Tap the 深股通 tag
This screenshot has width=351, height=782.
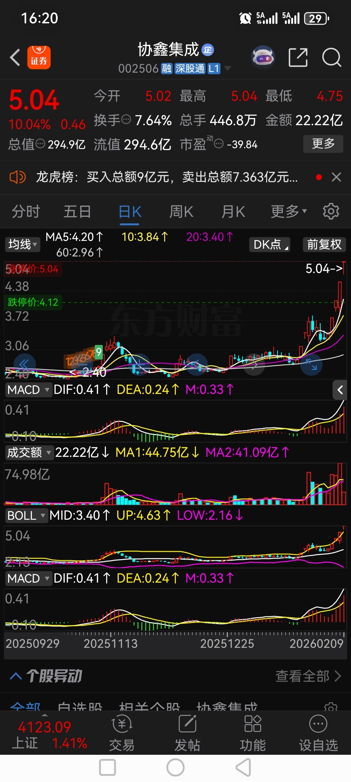[x=190, y=69]
